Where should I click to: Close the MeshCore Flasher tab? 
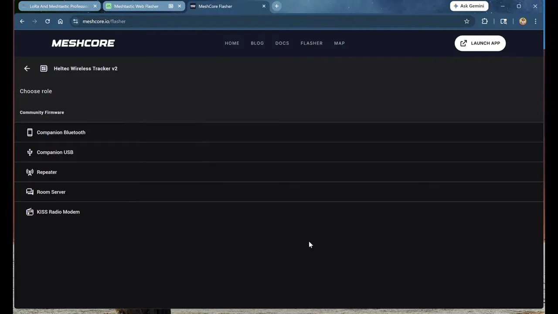tap(264, 6)
